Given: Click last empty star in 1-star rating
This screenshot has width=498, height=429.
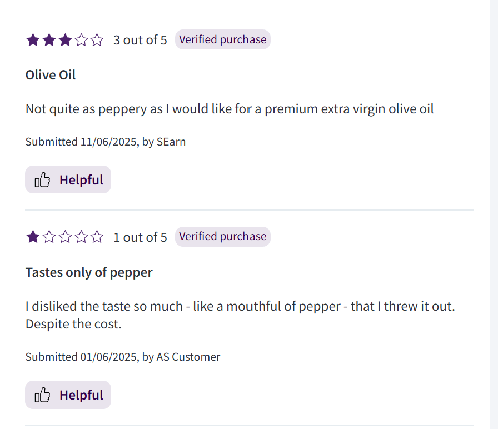Looking at the screenshot, I should click(x=97, y=237).
